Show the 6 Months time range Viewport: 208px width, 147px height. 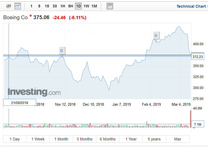108,139
